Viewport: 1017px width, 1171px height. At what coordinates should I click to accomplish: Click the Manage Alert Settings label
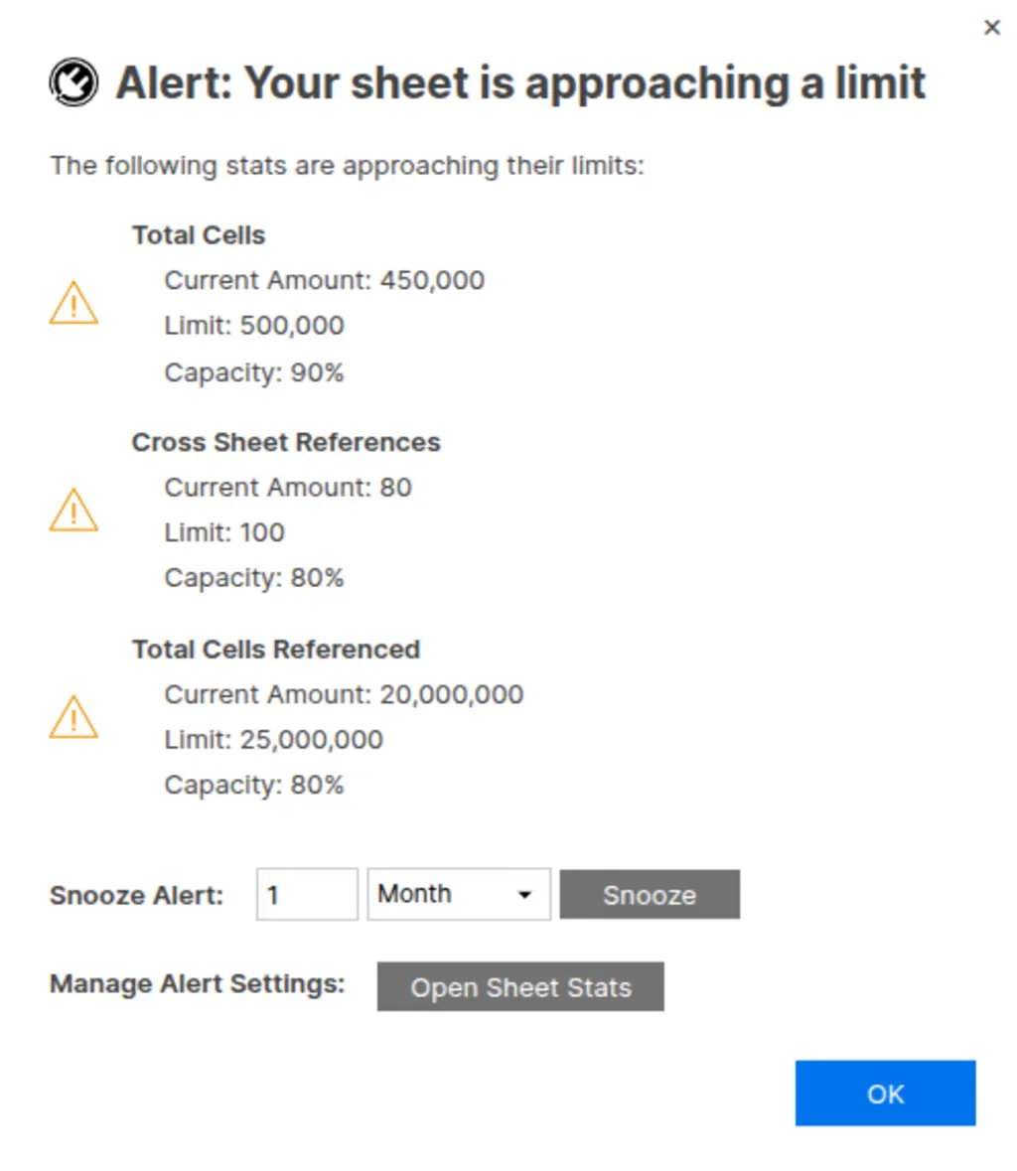(x=197, y=984)
